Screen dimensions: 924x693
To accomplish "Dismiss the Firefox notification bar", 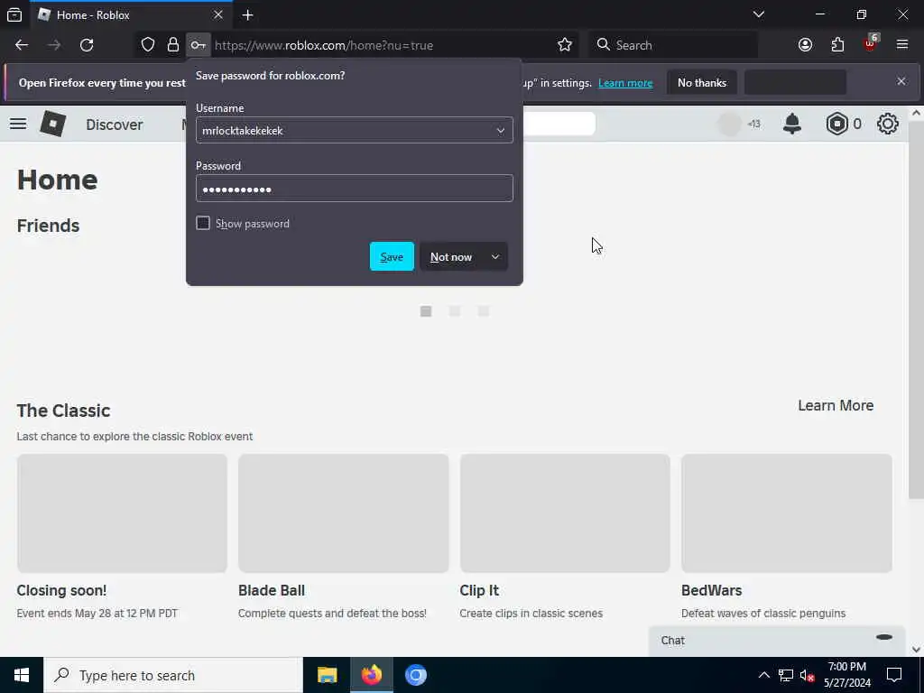I will (x=901, y=81).
